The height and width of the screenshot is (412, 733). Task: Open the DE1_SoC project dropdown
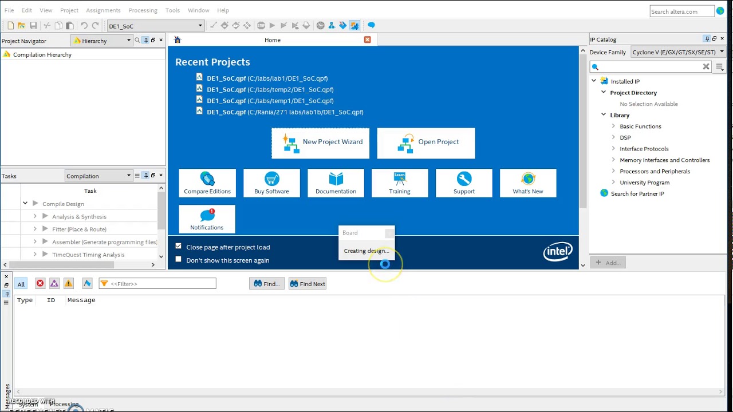pyautogui.click(x=155, y=26)
